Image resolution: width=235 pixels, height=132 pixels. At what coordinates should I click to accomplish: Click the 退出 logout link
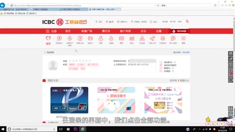tap(154, 22)
